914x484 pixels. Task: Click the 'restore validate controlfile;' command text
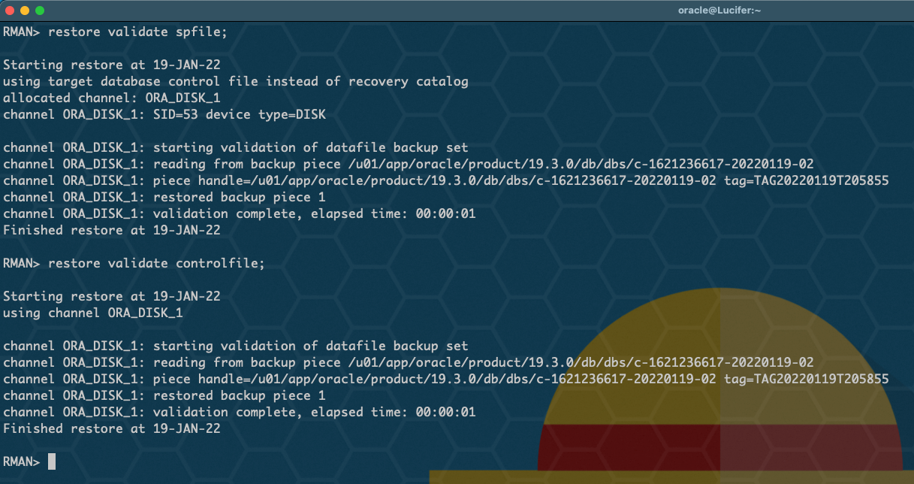point(156,263)
